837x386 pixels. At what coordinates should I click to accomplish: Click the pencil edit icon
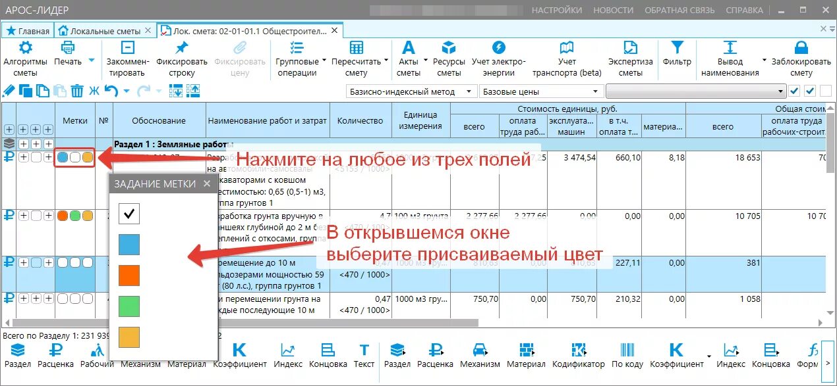(x=9, y=91)
